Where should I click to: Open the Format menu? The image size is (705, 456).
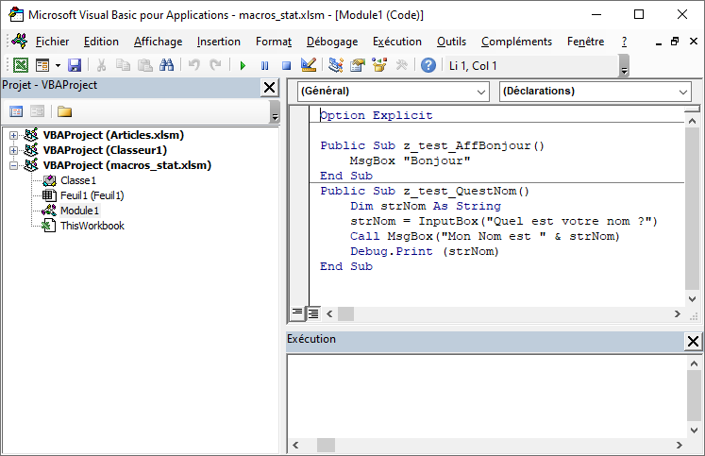click(274, 42)
